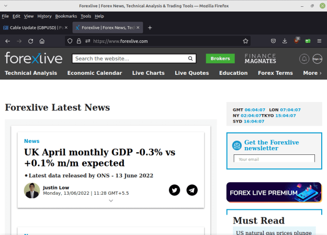This screenshot has height=235, width=327.
Task: Reload the Forexlive page
Action: pyautogui.click(x=31, y=41)
